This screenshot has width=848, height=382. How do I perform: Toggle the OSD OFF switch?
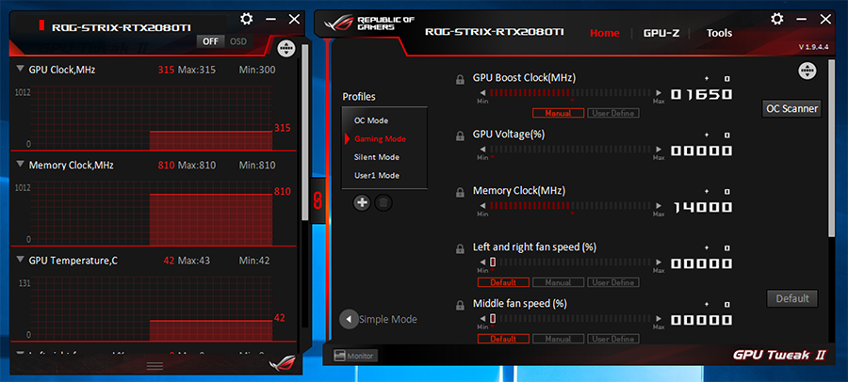(x=210, y=41)
